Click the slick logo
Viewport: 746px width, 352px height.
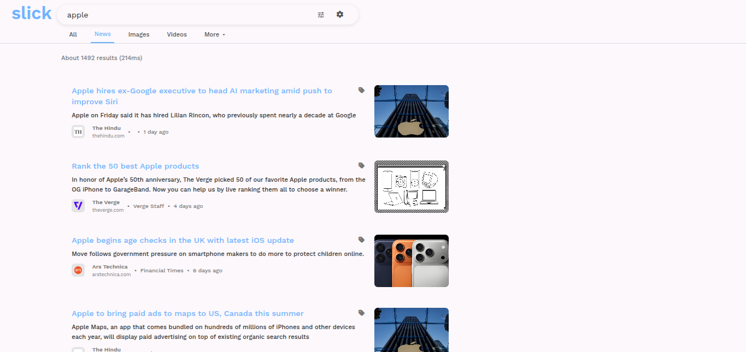[32, 13]
